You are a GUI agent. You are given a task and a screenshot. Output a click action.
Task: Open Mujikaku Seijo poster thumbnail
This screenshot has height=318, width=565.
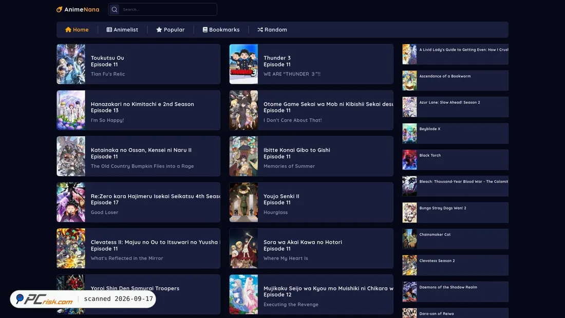[243, 294]
